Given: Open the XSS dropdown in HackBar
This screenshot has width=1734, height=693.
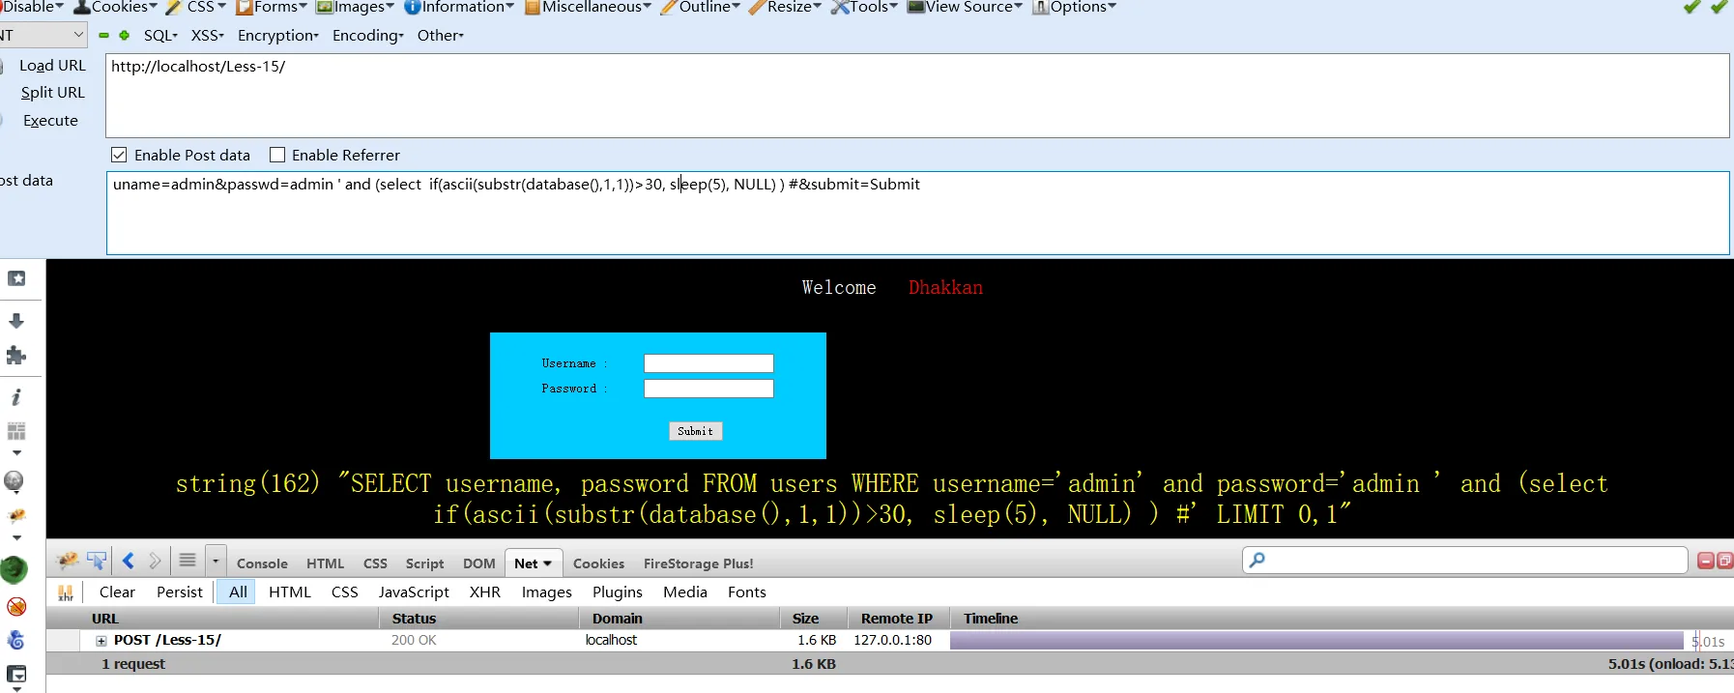Looking at the screenshot, I should (207, 36).
